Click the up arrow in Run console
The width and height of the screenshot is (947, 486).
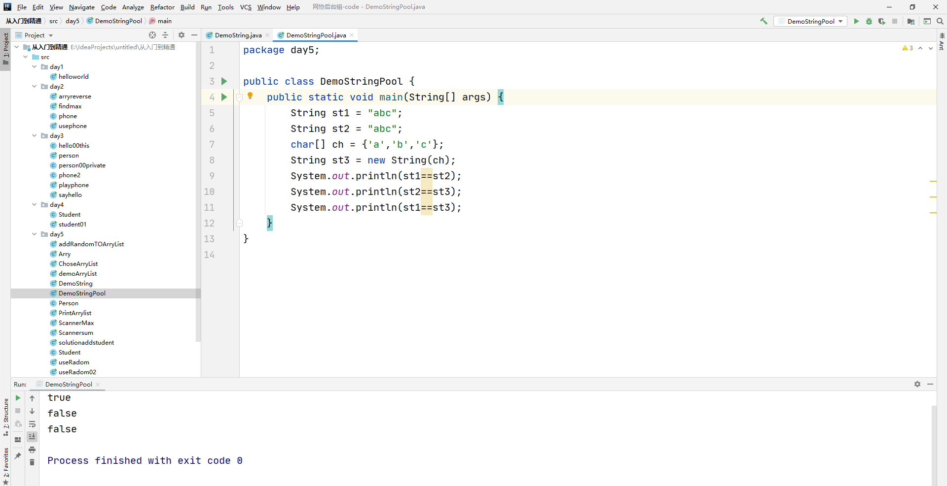point(32,398)
